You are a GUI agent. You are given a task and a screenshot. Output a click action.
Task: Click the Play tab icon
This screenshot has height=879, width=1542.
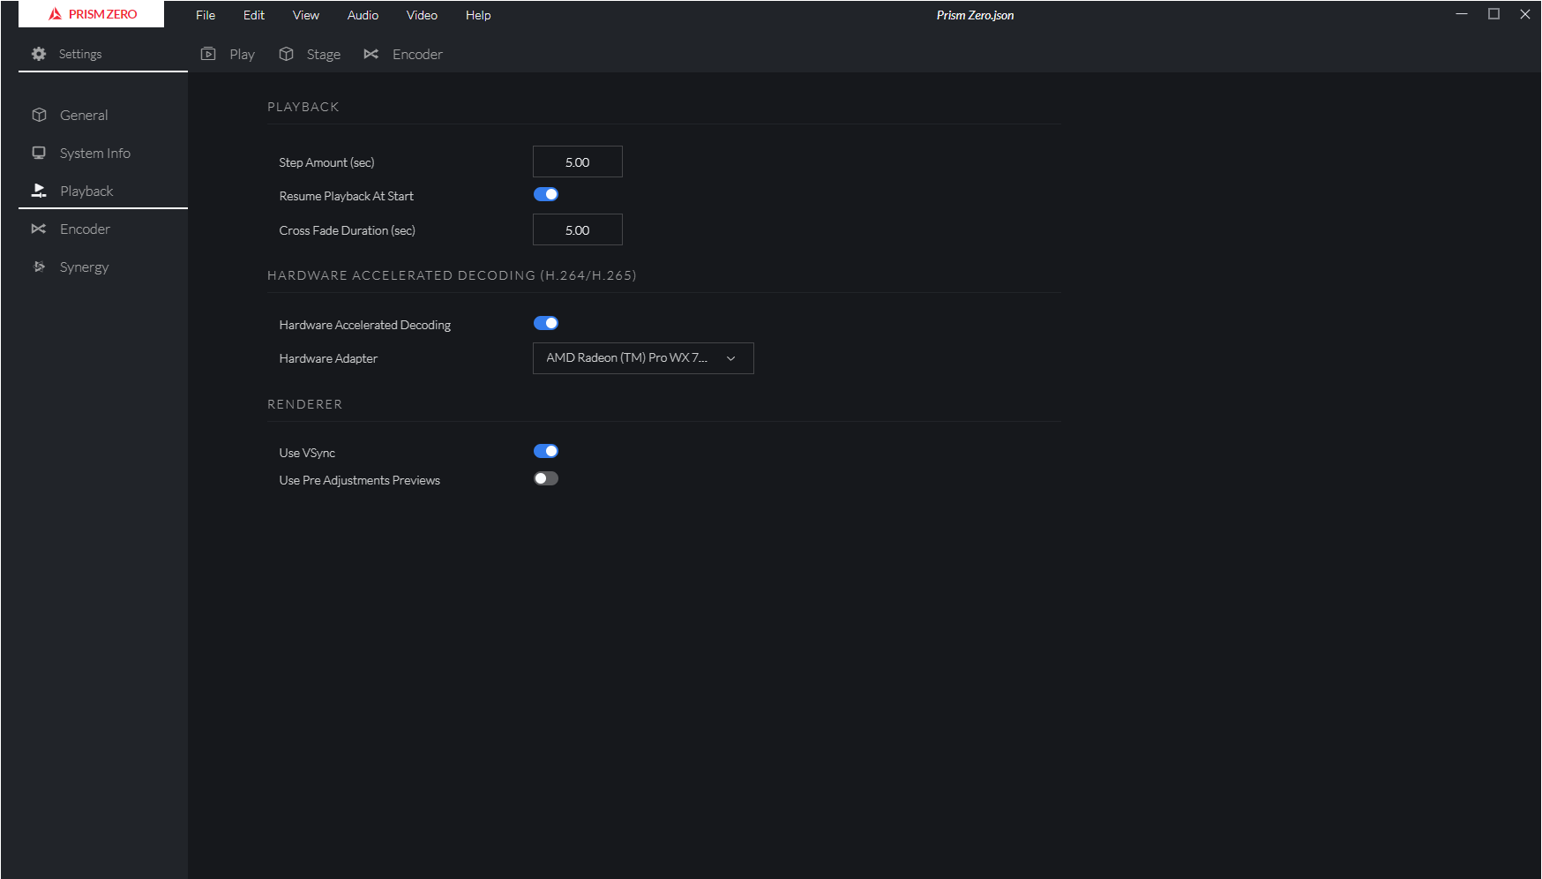(208, 54)
